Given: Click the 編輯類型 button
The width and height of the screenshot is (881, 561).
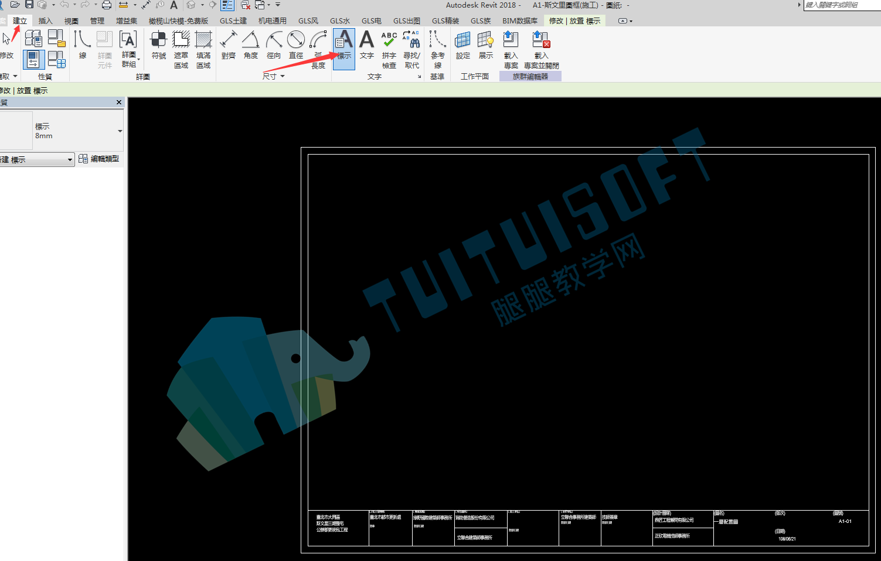Looking at the screenshot, I should click(x=99, y=159).
